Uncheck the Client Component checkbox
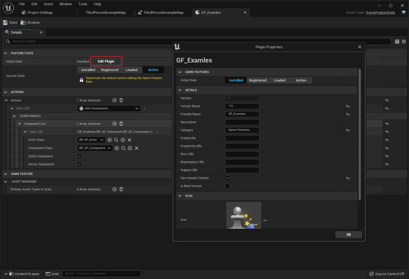The width and height of the screenshot is (409, 279). pos(80,156)
